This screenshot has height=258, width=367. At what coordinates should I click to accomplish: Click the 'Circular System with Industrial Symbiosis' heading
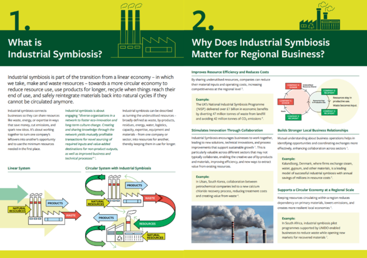118,169
